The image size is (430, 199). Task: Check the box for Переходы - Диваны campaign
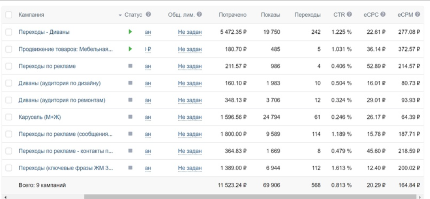(x=9, y=32)
